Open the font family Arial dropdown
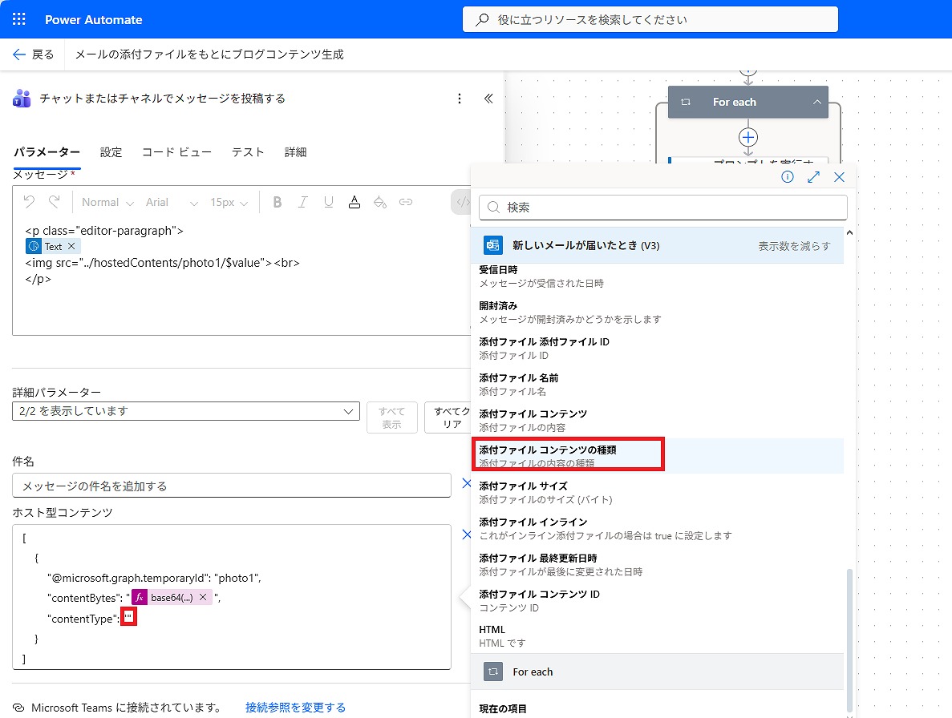 tap(171, 203)
